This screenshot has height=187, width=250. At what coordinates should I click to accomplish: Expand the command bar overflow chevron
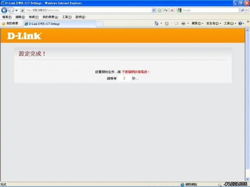pos(248,22)
